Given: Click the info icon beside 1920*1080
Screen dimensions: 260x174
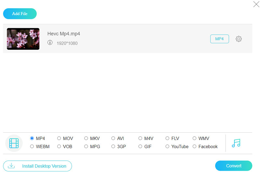Looking at the screenshot, I should point(50,43).
